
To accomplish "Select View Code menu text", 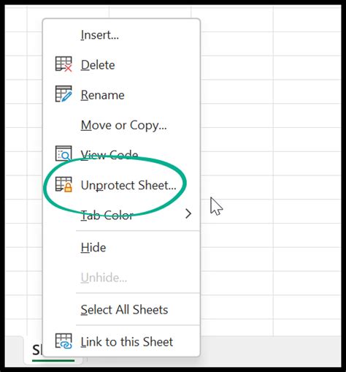I will point(109,155).
